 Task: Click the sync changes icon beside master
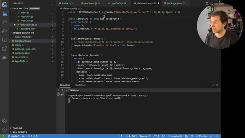[x=23, y=136]
